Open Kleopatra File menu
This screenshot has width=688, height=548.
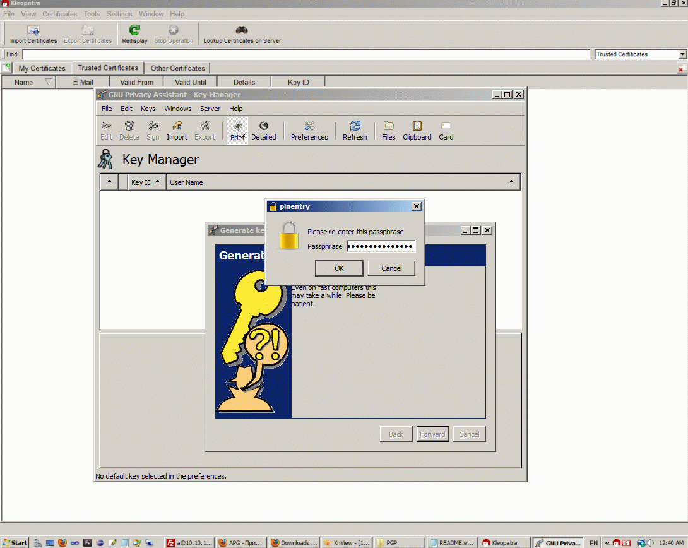9,14
